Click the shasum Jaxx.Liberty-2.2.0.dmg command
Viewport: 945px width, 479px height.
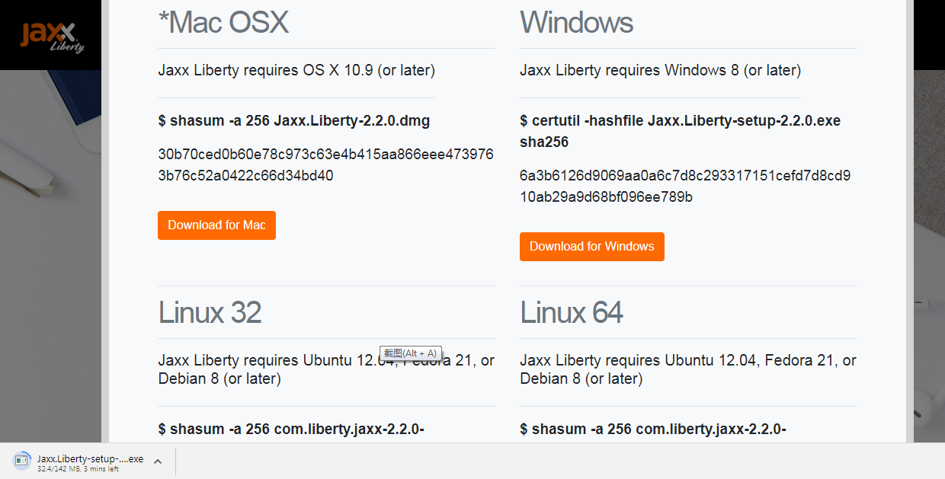tap(294, 121)
